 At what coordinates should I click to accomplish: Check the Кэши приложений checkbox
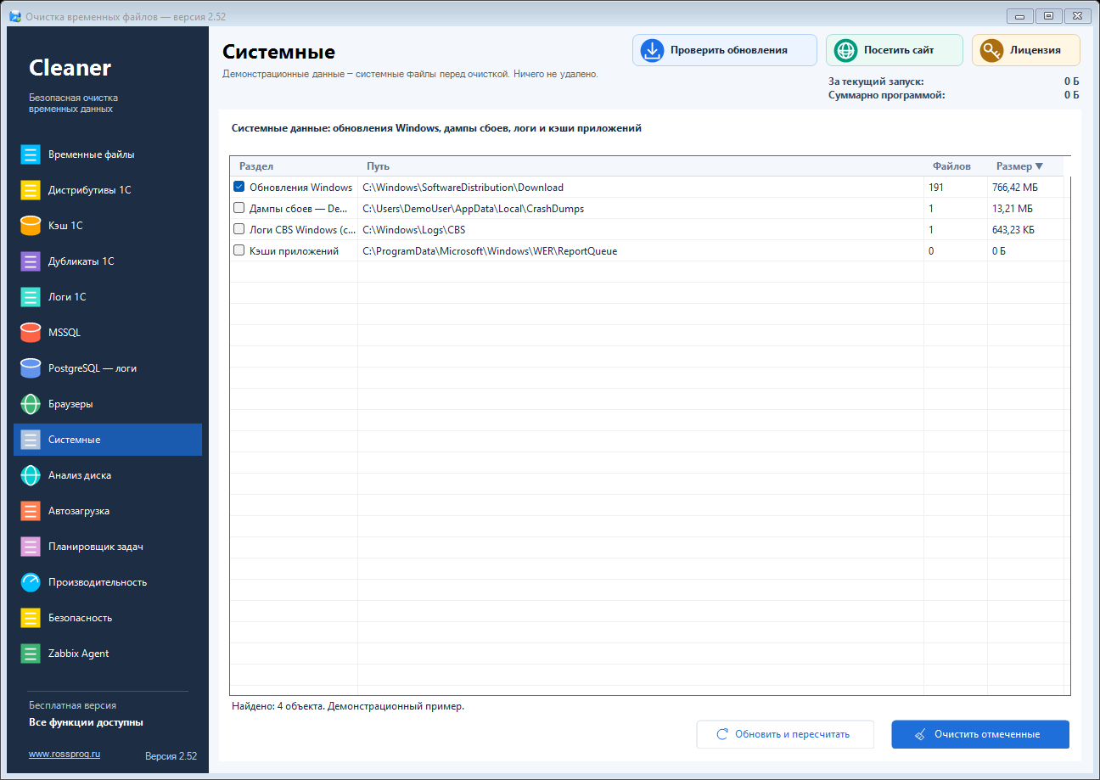point(239,250)
